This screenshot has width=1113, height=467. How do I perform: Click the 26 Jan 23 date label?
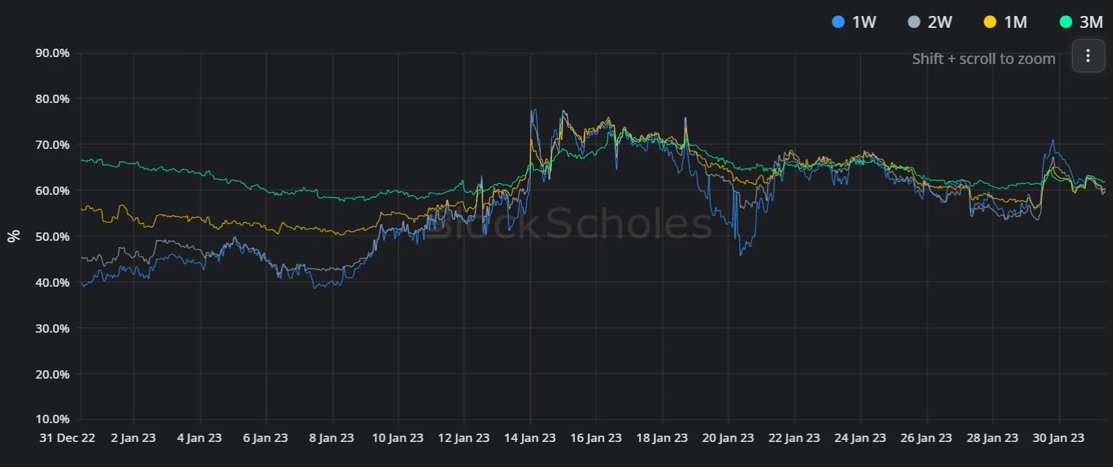coord(926,438)
